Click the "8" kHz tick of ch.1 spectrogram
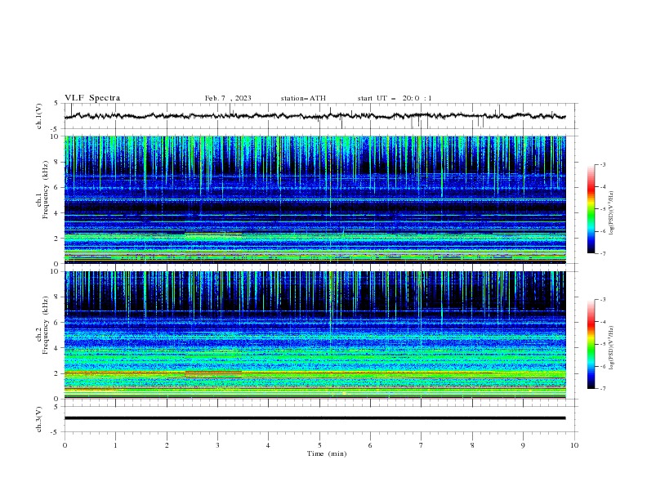This screenshot has width=647, height=500. click(x=56, y=162)
